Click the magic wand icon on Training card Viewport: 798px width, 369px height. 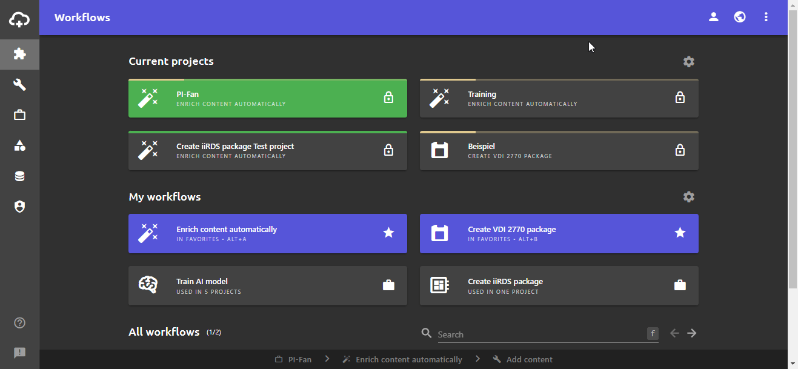coord(440,98)
